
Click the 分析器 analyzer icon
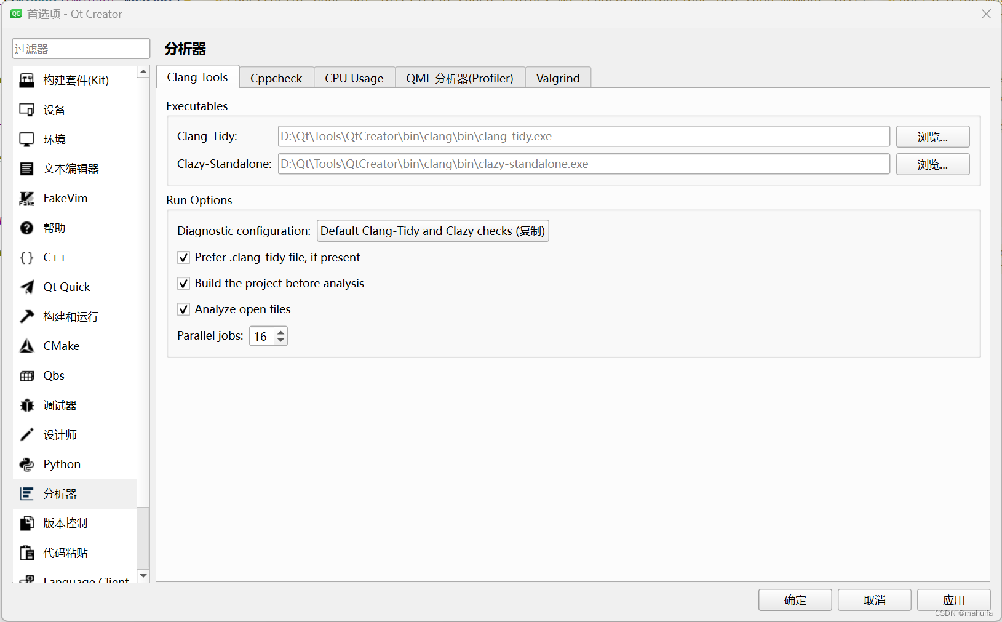(27, 493)
